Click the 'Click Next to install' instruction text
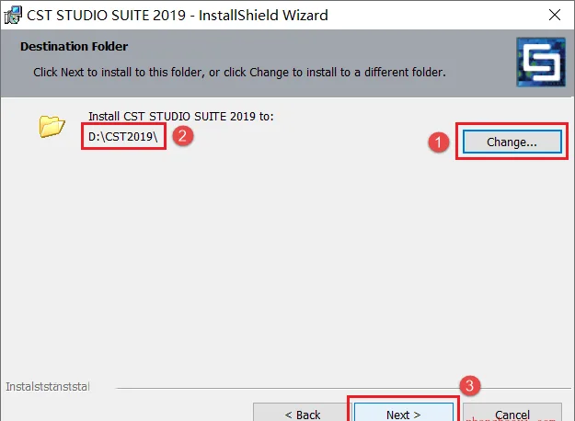The width and height of the screenshot is (575, 421). 239,73
